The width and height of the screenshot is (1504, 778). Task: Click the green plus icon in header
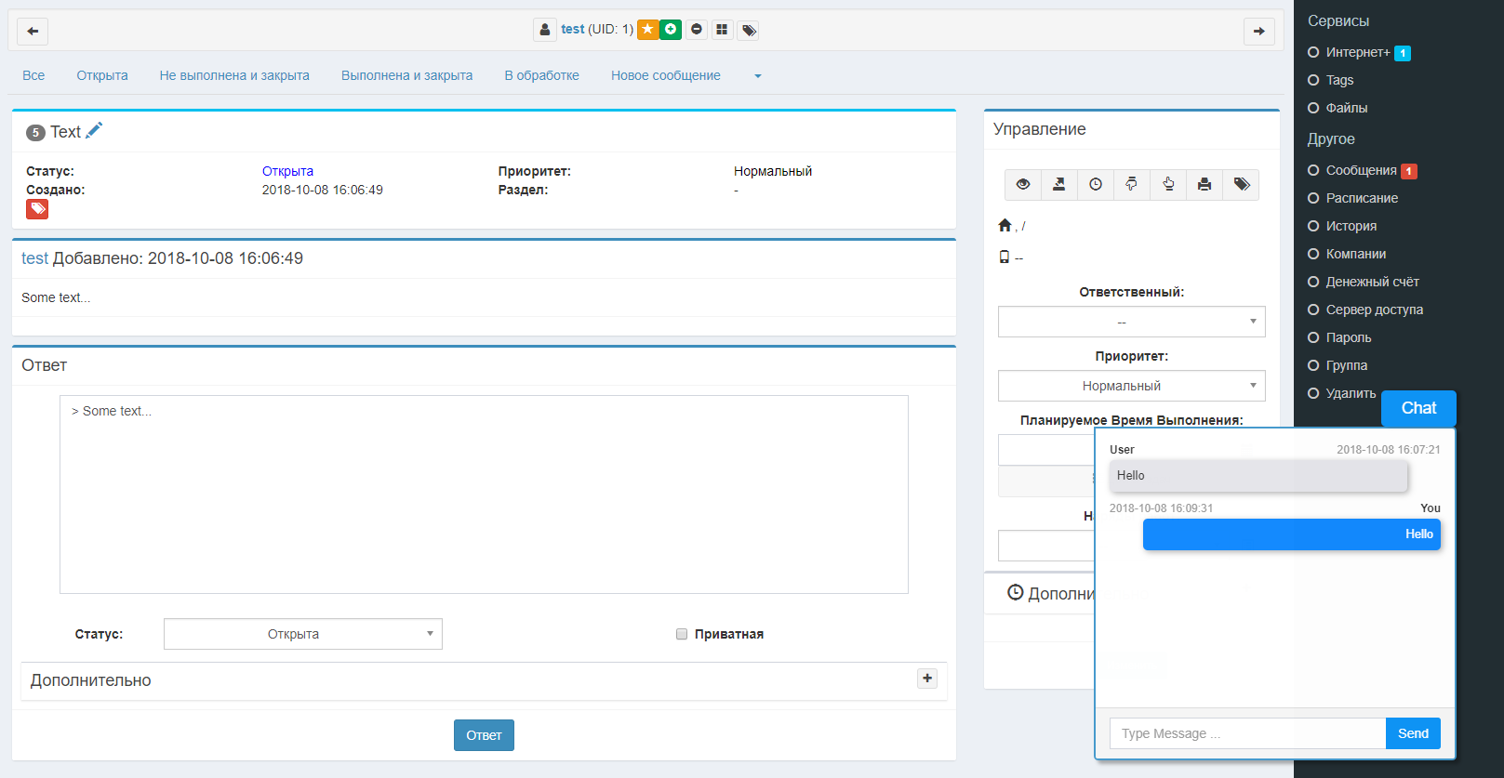pyautogui.click(x=671, y=30)
